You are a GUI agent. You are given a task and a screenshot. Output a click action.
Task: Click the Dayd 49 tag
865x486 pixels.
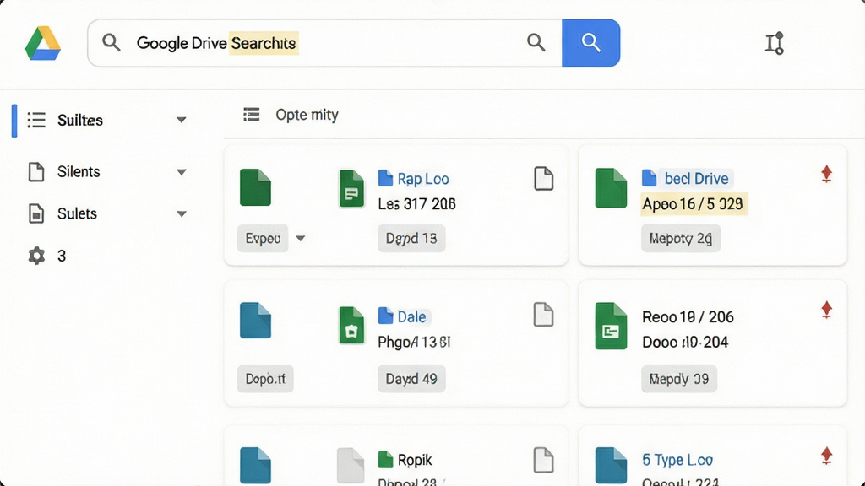[411, 379]
